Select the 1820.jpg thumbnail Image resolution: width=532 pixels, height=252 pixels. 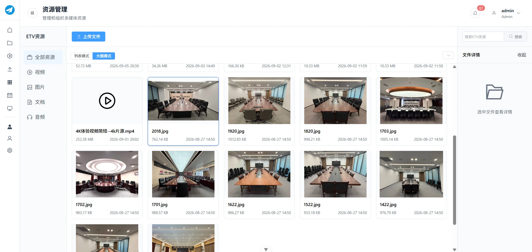335,101
